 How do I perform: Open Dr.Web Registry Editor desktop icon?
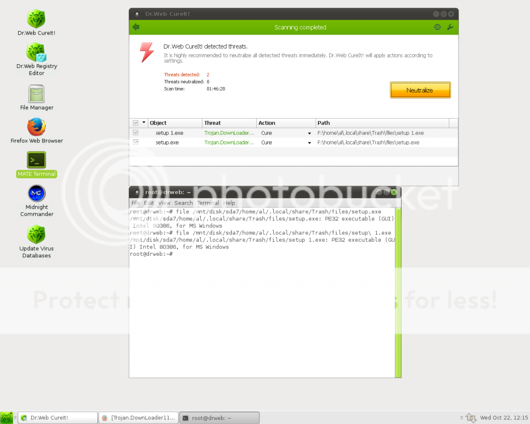[37, 59]
